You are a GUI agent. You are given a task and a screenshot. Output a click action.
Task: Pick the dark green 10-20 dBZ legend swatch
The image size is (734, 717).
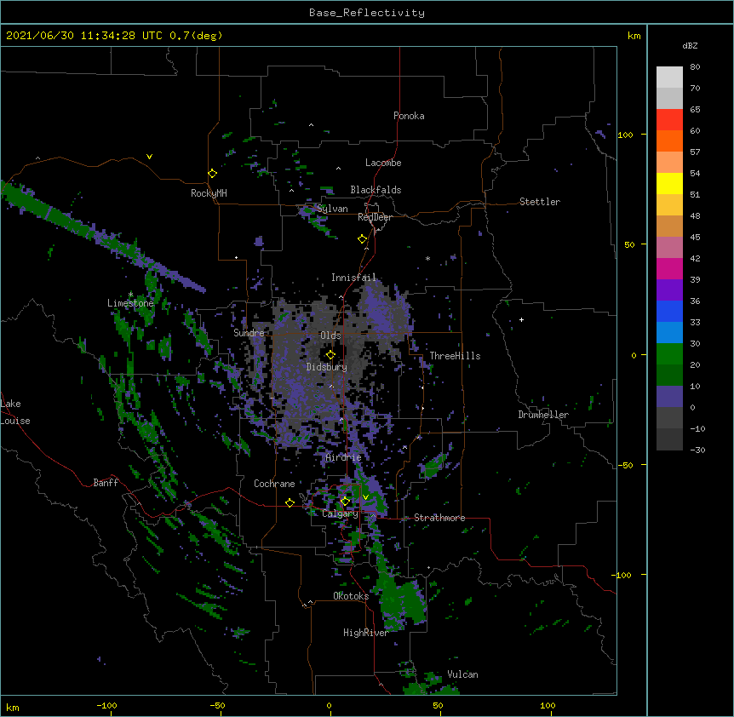coord(669,375)
